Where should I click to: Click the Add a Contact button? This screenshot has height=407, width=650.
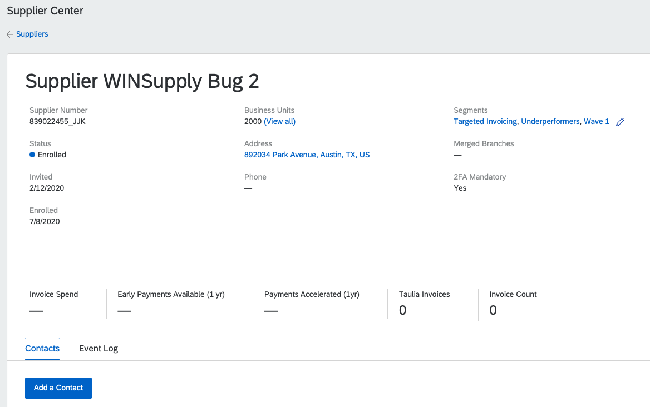[58, 388]
